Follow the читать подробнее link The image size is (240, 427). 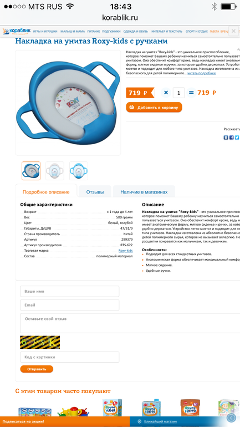click(201, 73)
